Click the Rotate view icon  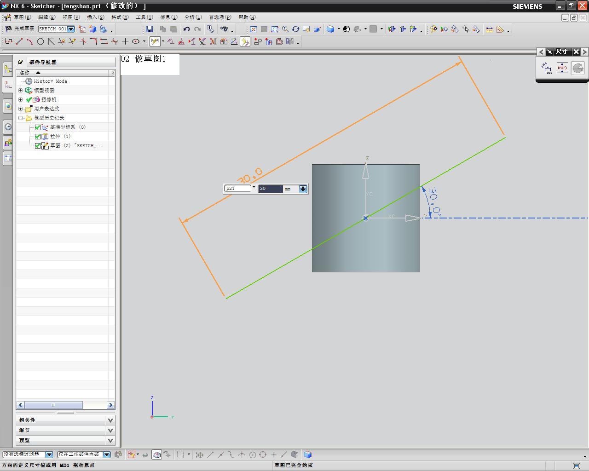(296, 29)
